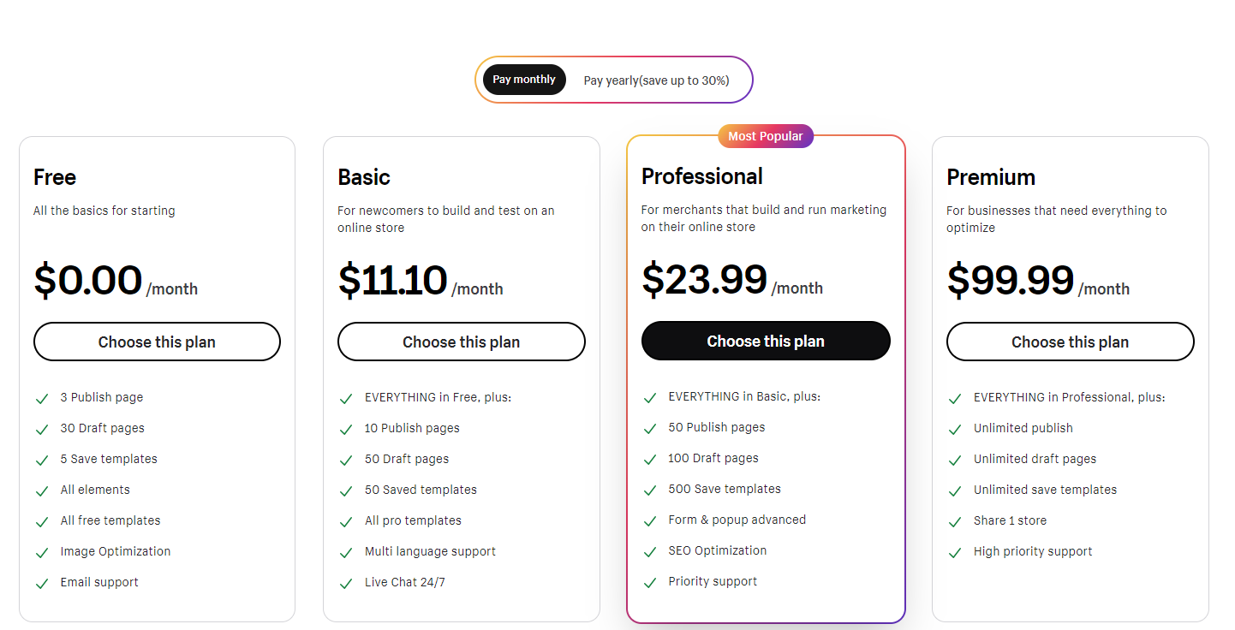Click the checkmark beside "SEO Optimization"
The height and width of the screenshot is (630, 1235).
pyautogui.click(x=650, y=550)
